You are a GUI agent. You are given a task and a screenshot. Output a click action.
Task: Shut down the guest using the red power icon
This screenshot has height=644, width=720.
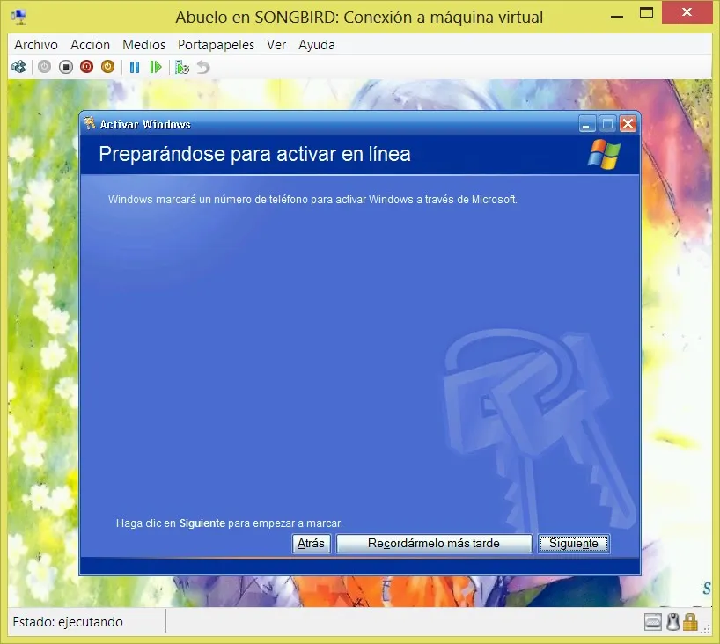point(86,66)
